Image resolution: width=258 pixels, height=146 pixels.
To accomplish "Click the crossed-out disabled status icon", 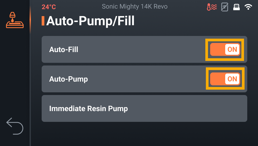I will 224,7.
